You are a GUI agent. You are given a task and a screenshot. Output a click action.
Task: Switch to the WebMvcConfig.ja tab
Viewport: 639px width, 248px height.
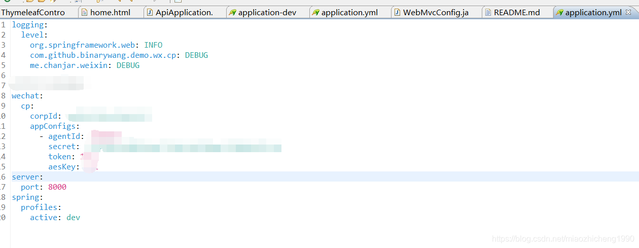click(435, 12)
